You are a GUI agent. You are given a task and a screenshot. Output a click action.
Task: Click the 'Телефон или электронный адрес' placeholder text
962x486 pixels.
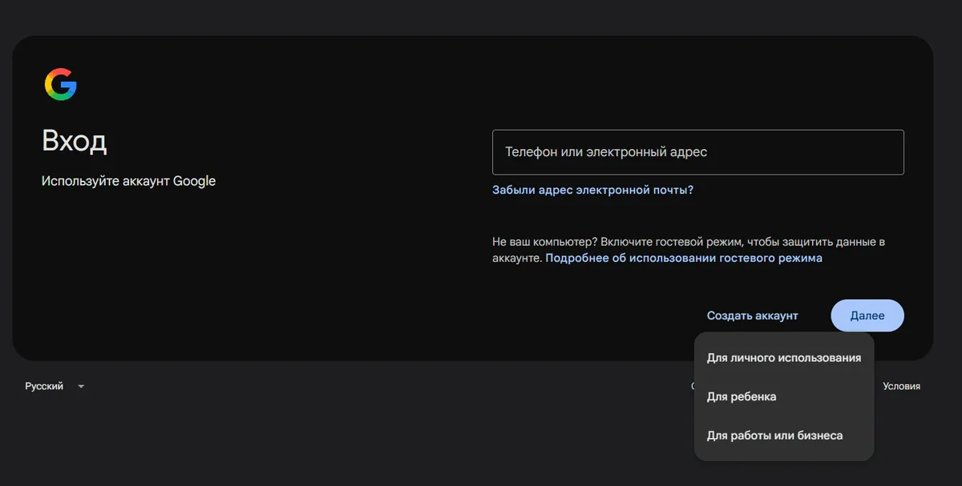606,151
